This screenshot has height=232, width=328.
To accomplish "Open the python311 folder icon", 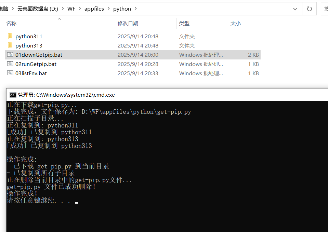I will 10,36.
